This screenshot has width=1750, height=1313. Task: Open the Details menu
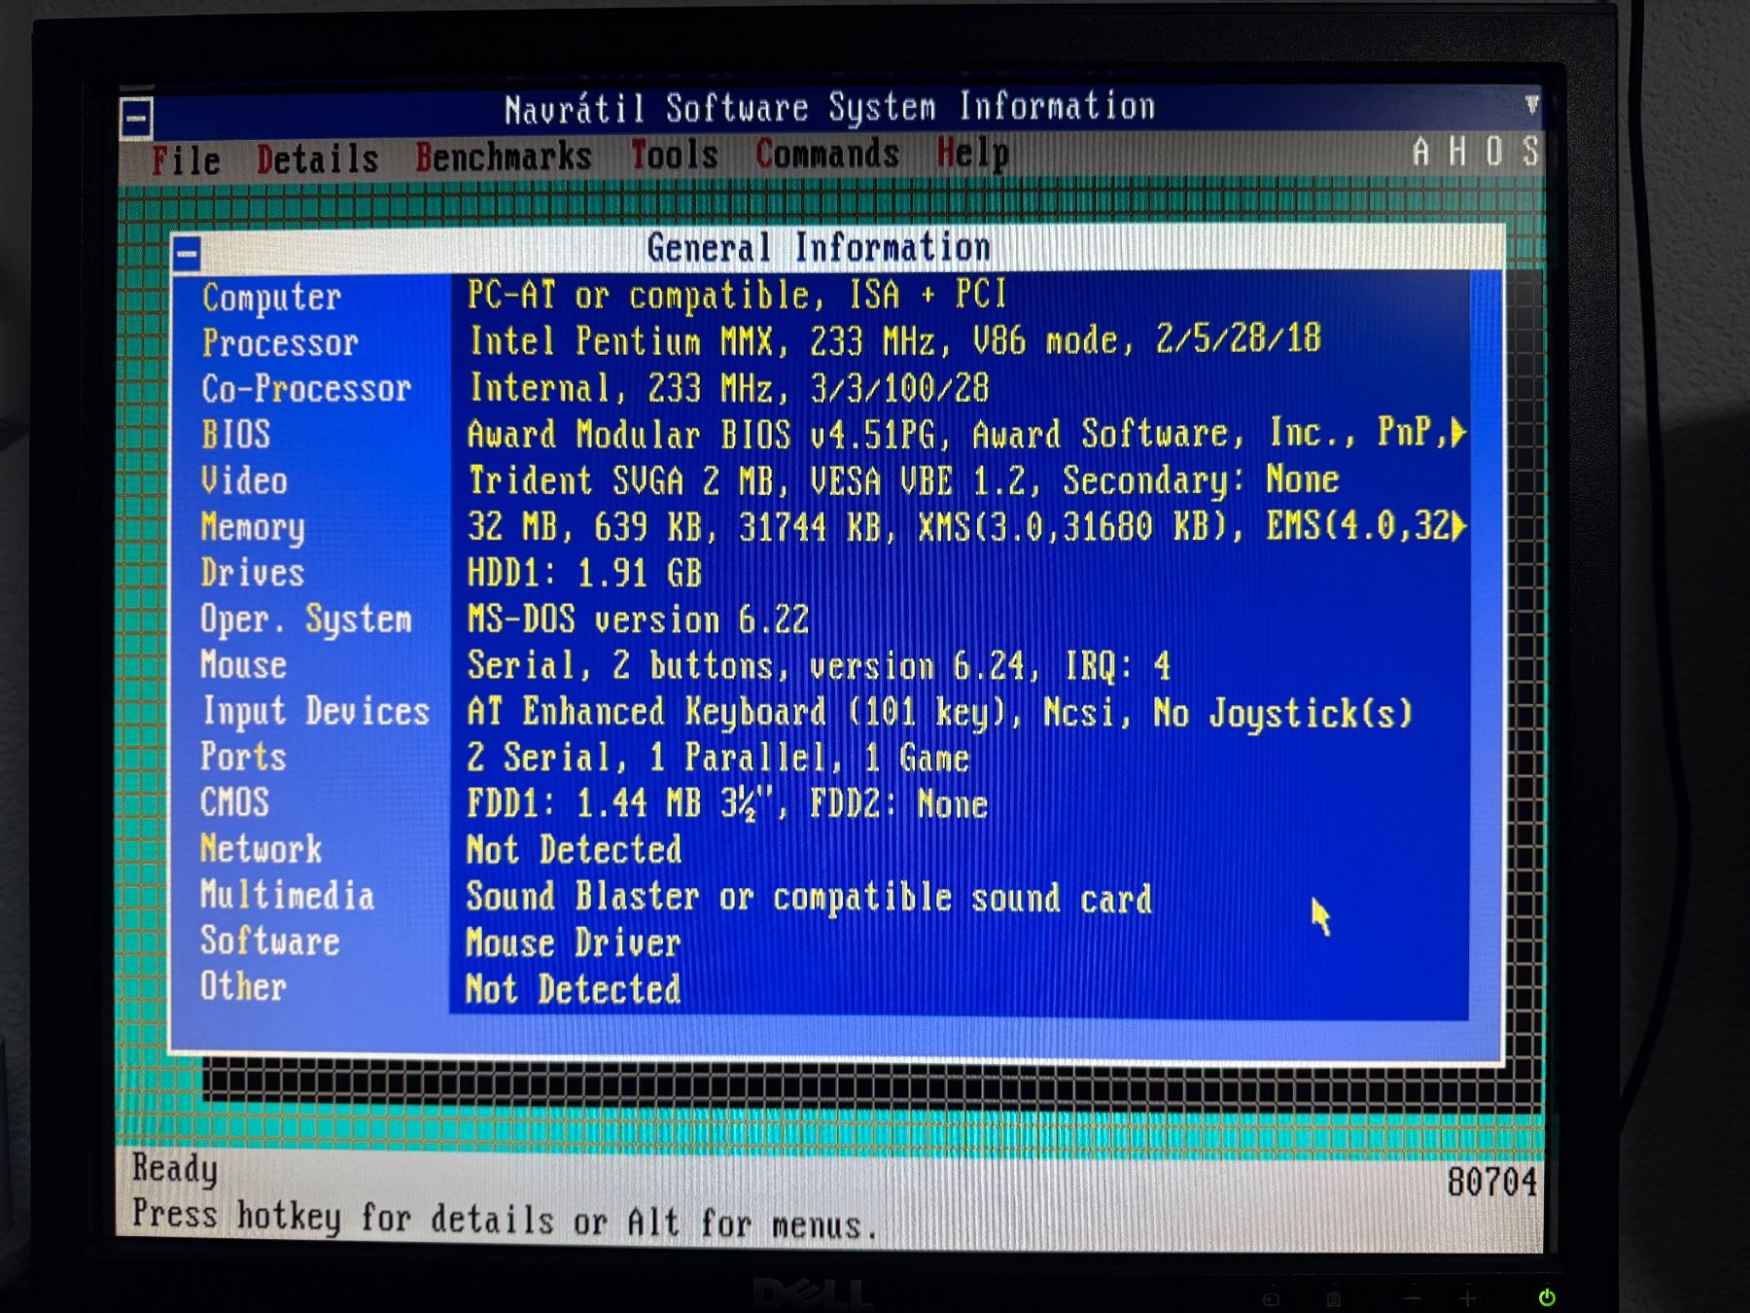pos(318,159)
